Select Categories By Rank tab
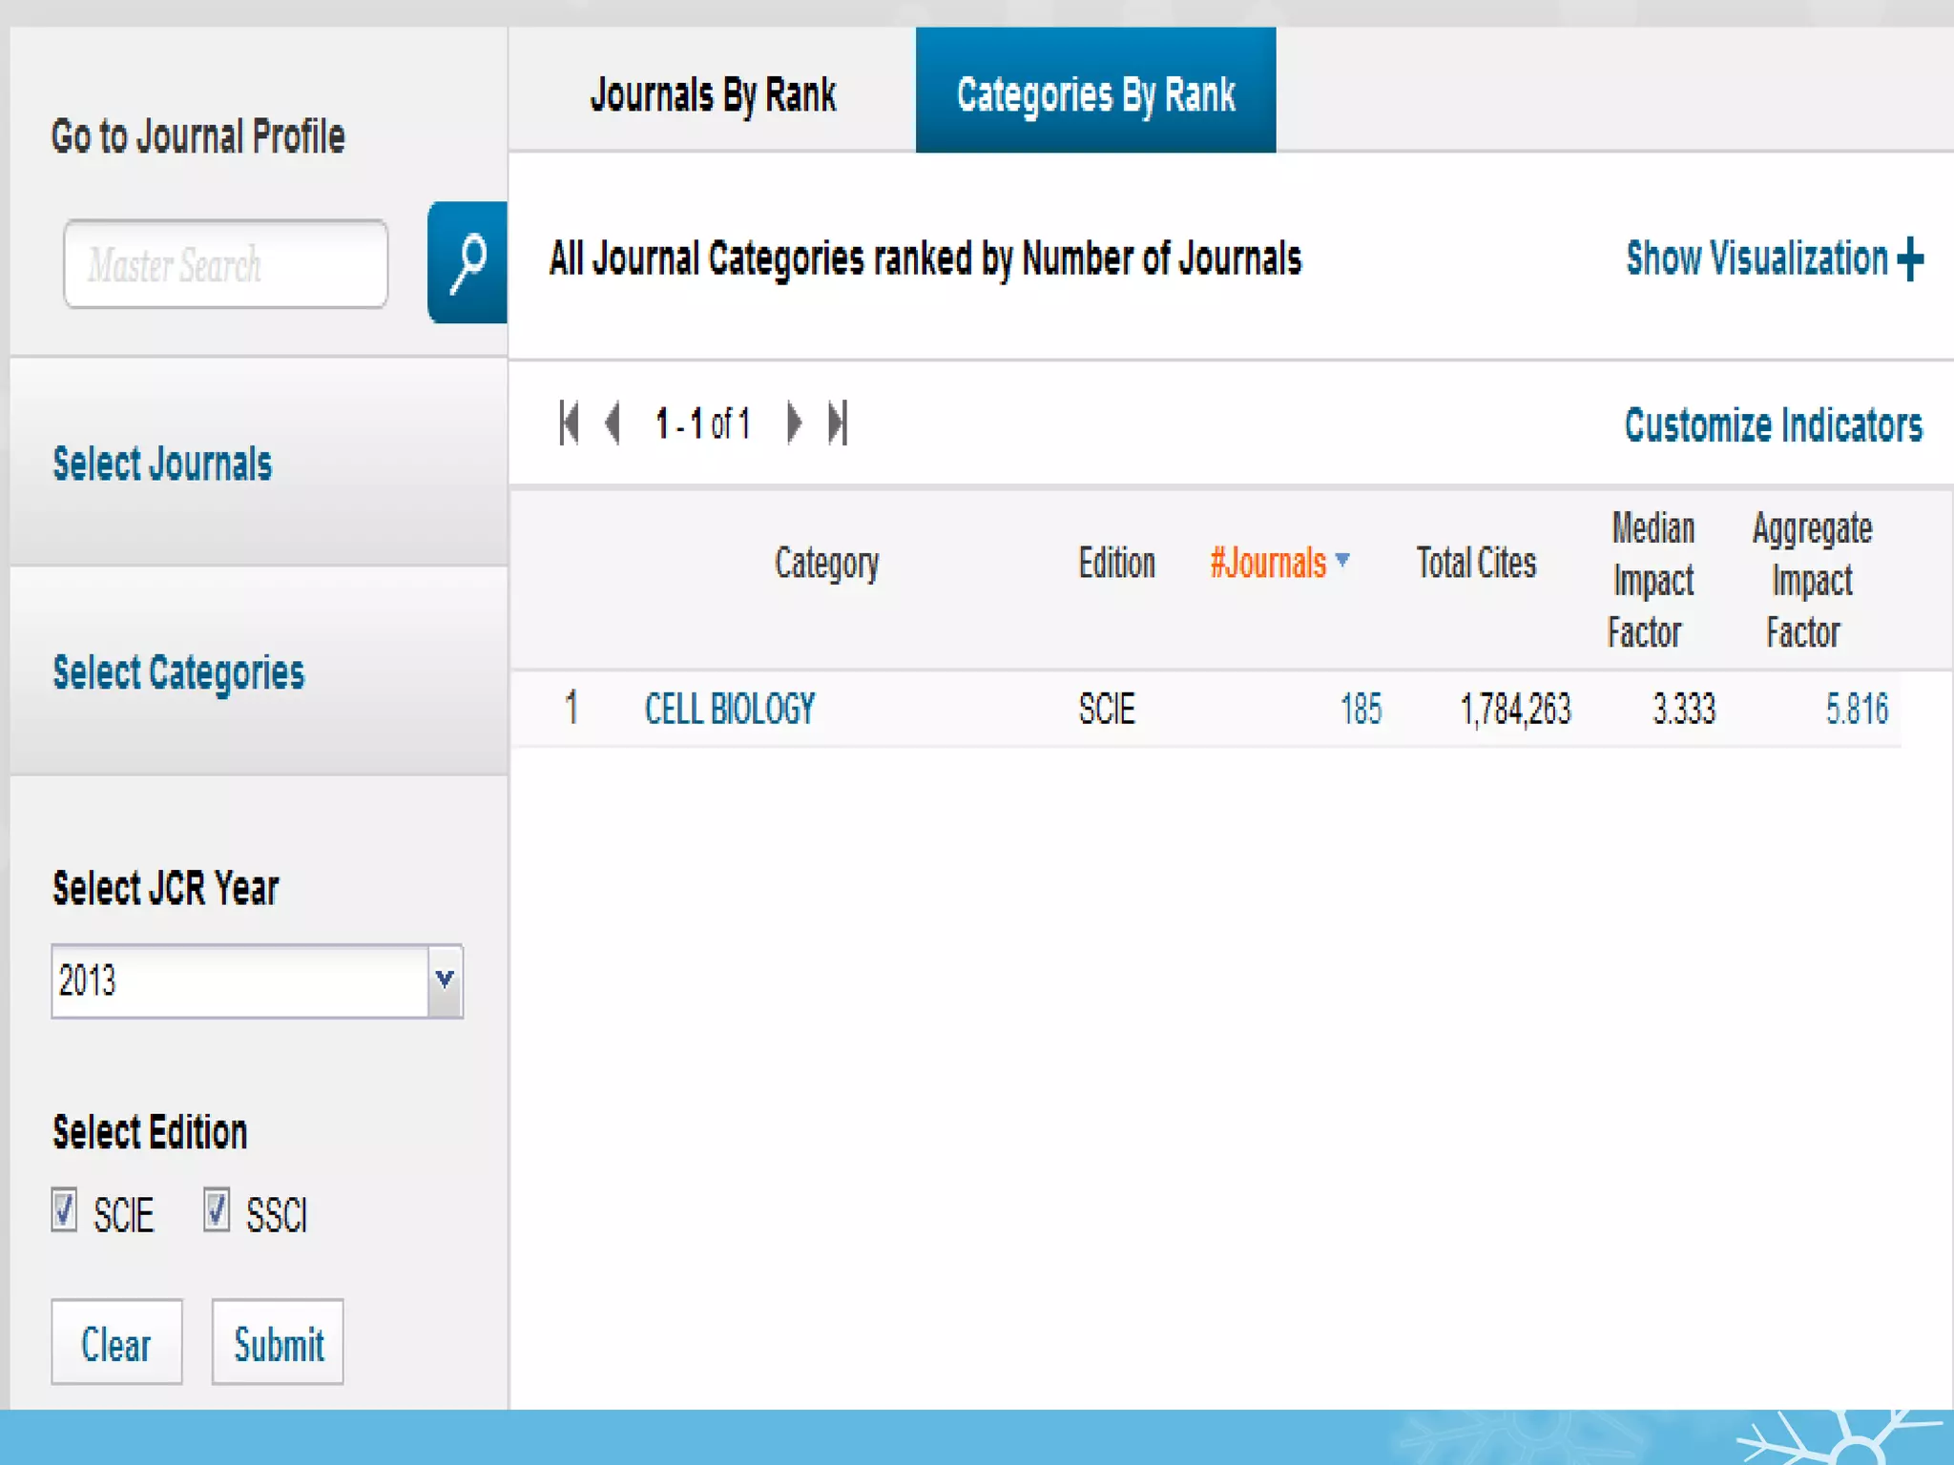The width and height of the screenshot is (1954, 1465). pyautogui.click(x=1095, y=94)
